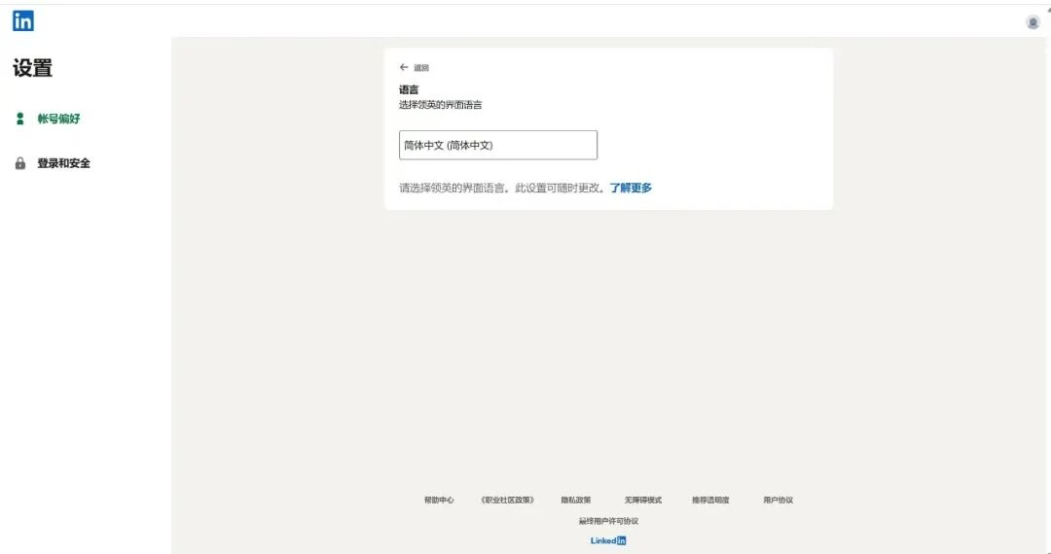This screenshot has width=1051, height=554.
Task: Click the scrollbar up arrow at top right
Action: click(1047, 7)
